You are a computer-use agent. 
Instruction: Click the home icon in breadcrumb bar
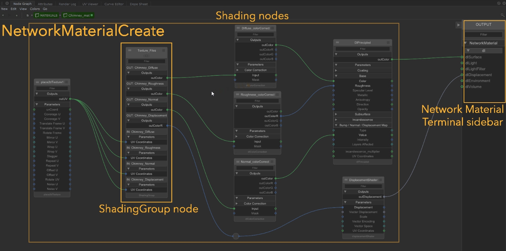point(28,15)
